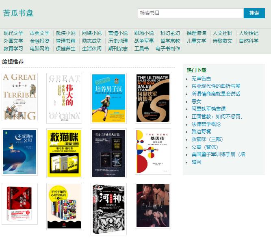Open the 古典文学 category

[x=39, y=33]
